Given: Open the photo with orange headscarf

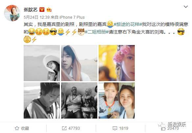Looking at the screenshot, I should pos(79,63).
